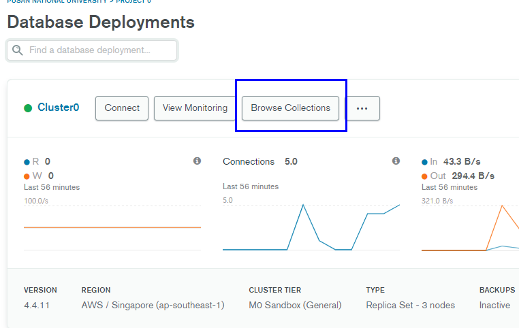The width and height of the screenshot is (519, 328).
Task: Click the read/write operations chart
Action: (x=112, y=227)
